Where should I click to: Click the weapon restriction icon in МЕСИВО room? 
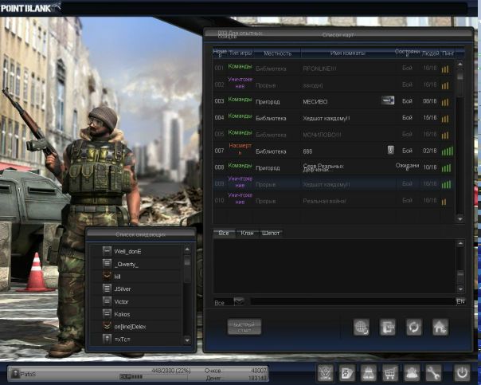point(388,101)
